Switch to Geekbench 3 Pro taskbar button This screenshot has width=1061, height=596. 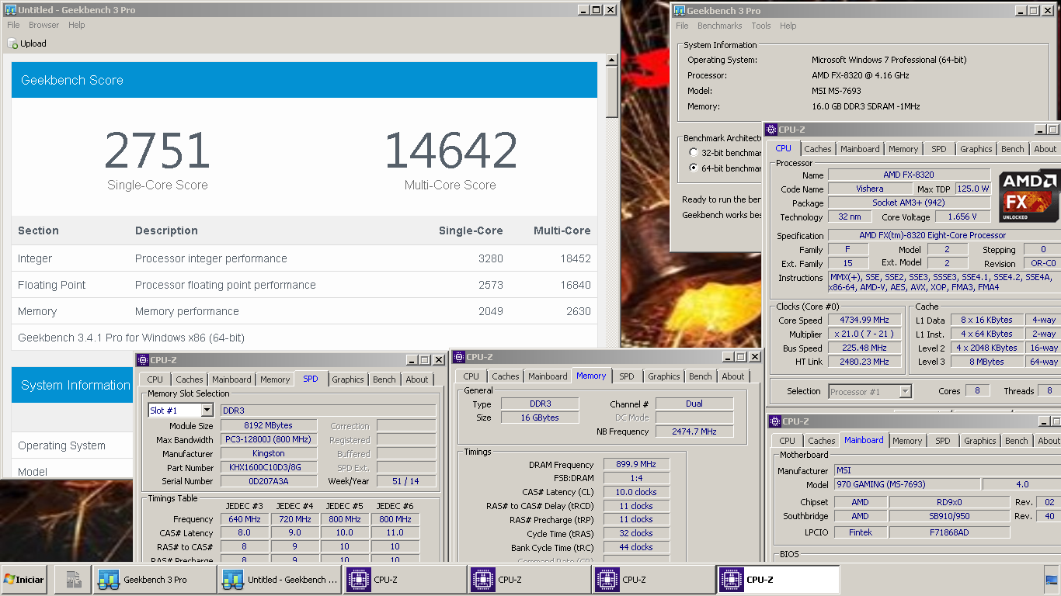155,580
